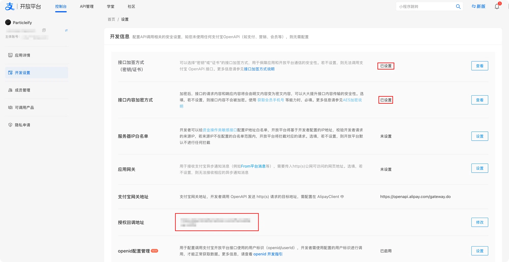This screenshot has height=262, width=509.
Task: Click 修改 for 授权回调地址
Action: click(x=479, y=222)
